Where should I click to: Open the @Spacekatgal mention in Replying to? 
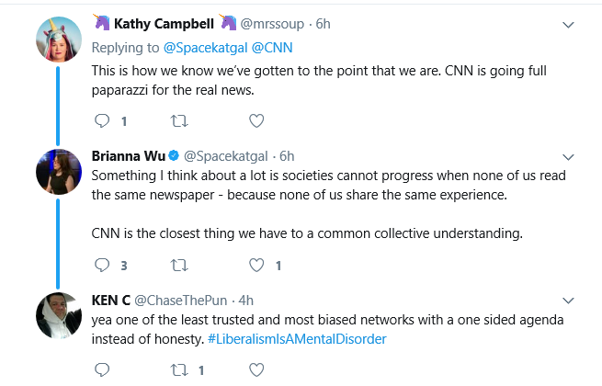(x=205, y=48)
